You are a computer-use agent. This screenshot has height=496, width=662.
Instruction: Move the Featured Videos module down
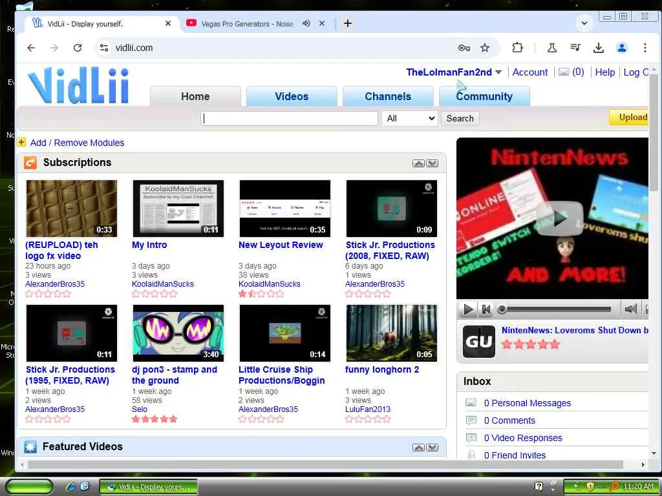tap(432, 448)
